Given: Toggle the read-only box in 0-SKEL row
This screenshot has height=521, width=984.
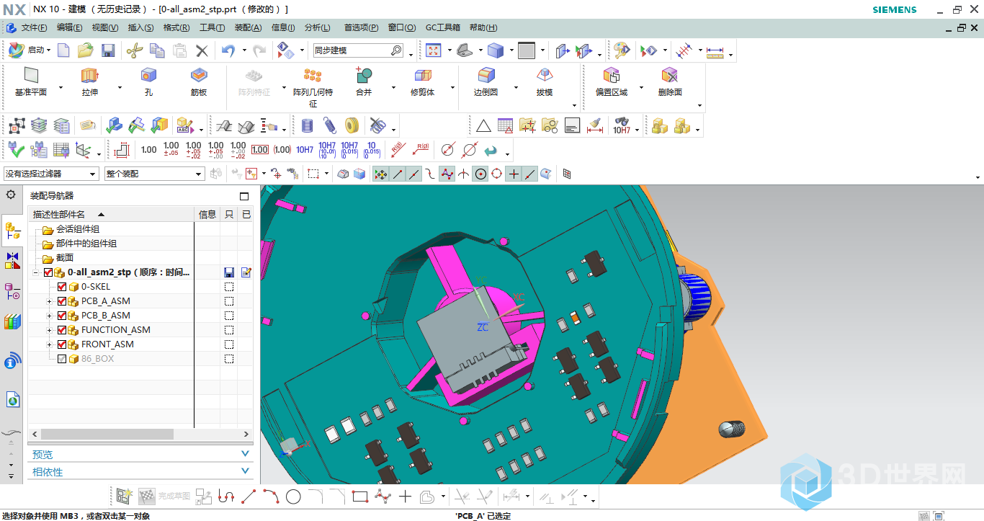Looking at the screenshot, I should point(229,287).
